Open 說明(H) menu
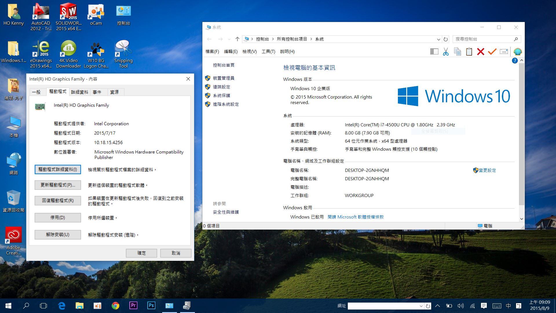The width and height of the screenshot is (556, 313). [x=287, y=52]
